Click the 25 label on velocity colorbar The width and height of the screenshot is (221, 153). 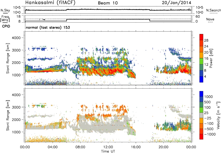(x=206, y=113)
